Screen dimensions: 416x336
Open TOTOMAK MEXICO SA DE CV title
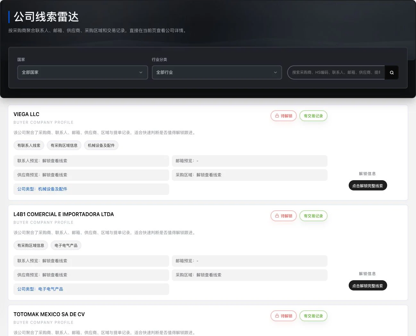point(49,314)
